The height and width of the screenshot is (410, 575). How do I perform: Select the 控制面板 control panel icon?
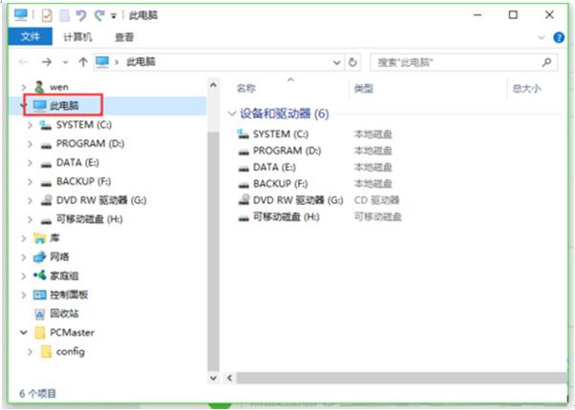[39, 295]
